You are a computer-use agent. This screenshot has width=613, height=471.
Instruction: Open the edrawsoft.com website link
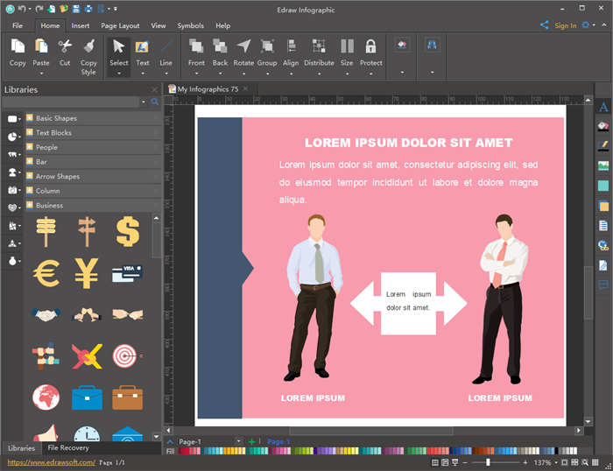(51, 462)
